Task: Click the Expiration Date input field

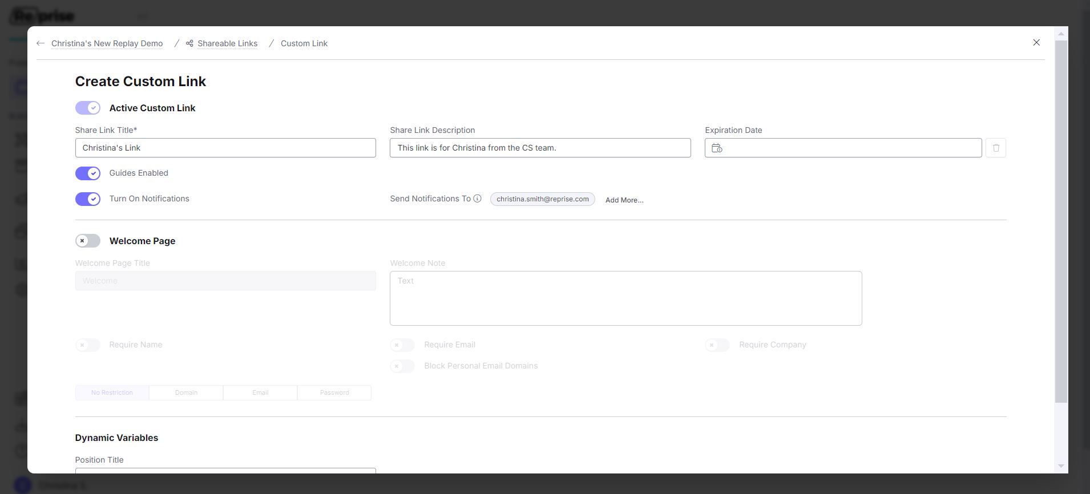Action: click(843, 148)
